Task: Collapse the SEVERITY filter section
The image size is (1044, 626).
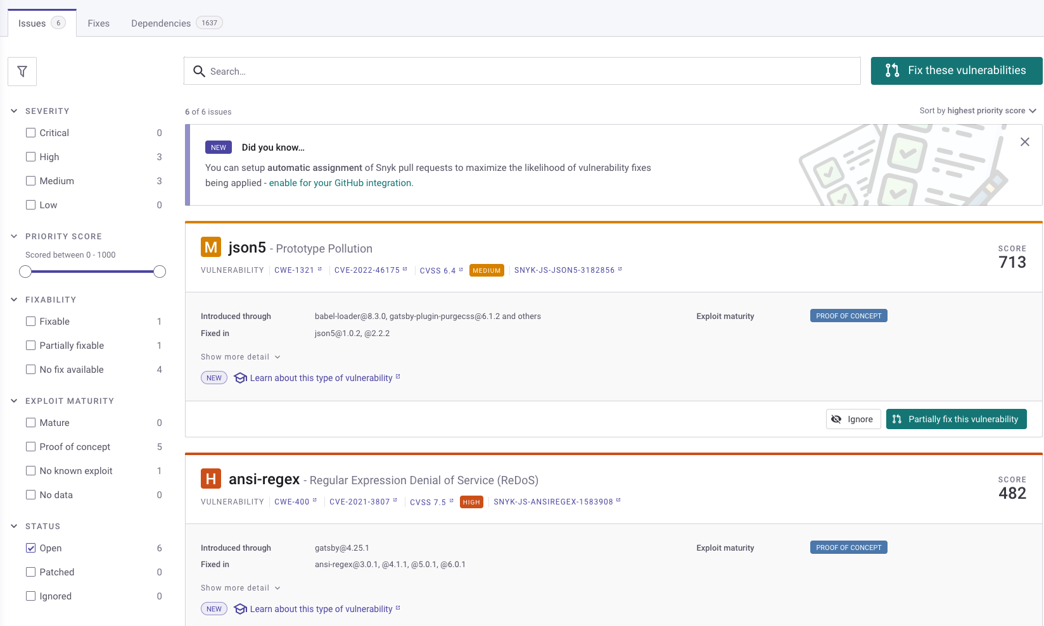Action: [14, 110]
